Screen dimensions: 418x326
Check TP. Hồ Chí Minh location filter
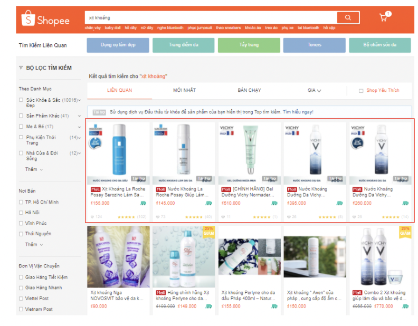(21, 202)
